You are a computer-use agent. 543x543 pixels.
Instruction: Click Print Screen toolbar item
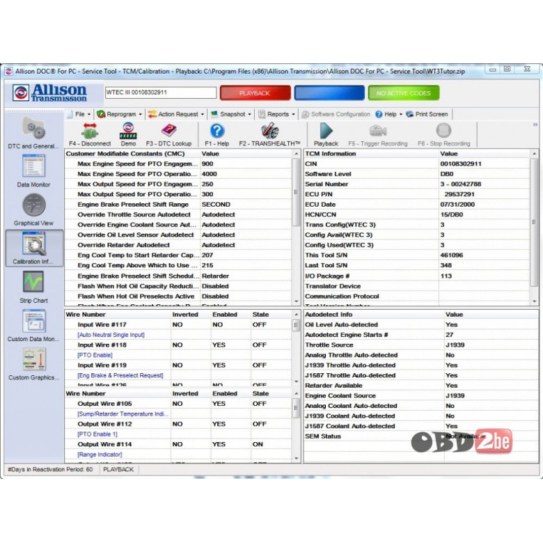427,114
